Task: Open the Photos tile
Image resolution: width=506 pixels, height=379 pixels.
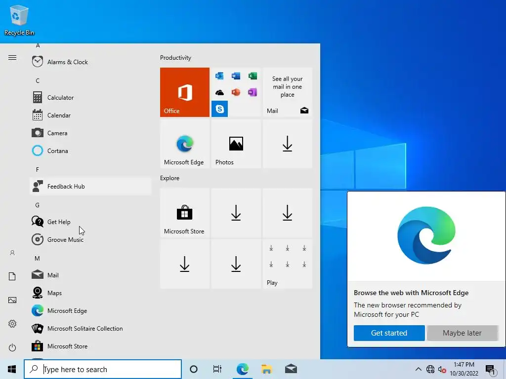Action: [236, 144]
